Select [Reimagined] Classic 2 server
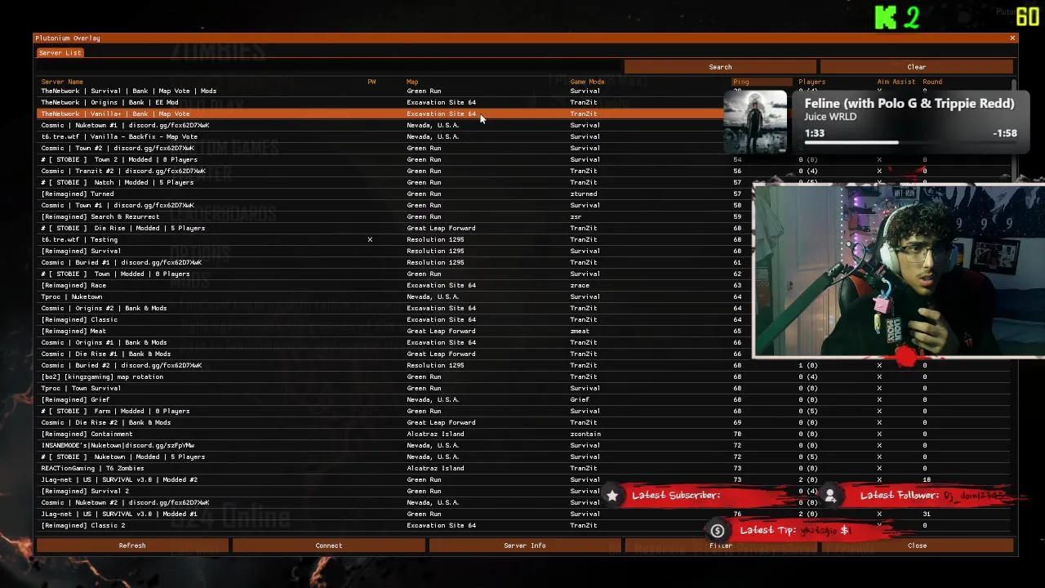Image resolution: width=1045 pixels, height=588 pixels. coord(523,525)
